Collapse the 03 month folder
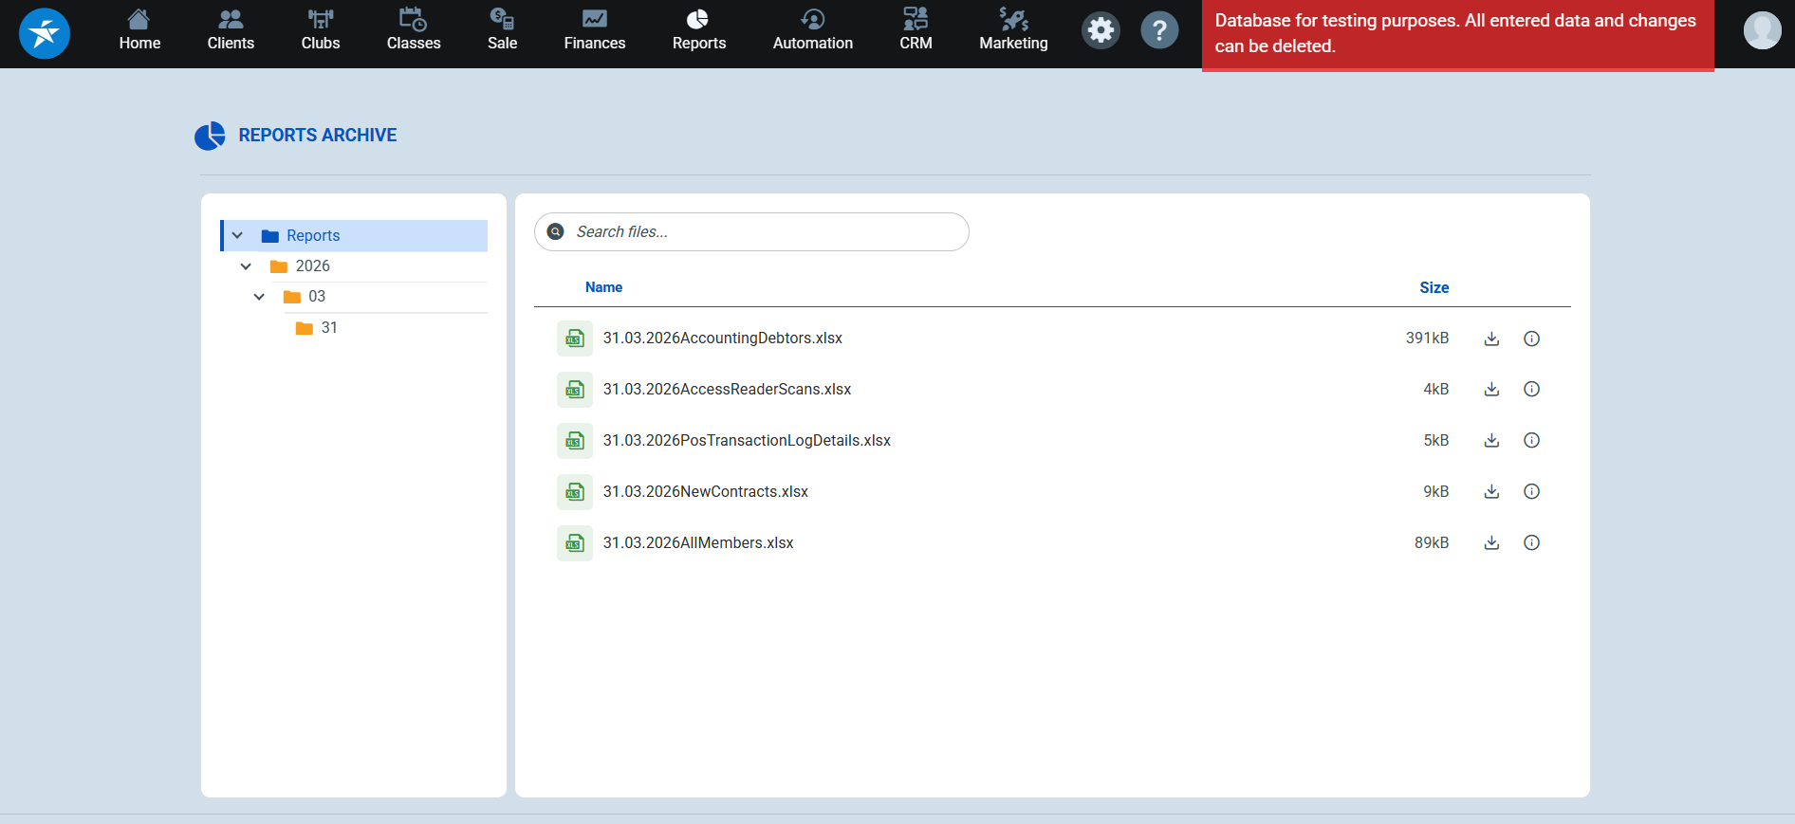Screen dimensions: 1795x824 pos(259,297)
